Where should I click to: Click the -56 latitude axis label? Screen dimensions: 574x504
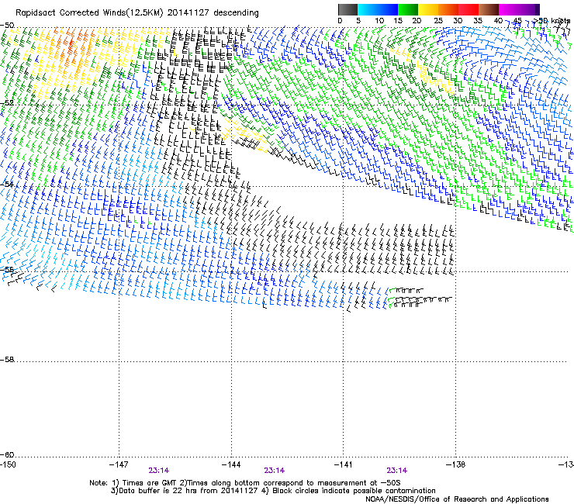(x=7, y=270)
